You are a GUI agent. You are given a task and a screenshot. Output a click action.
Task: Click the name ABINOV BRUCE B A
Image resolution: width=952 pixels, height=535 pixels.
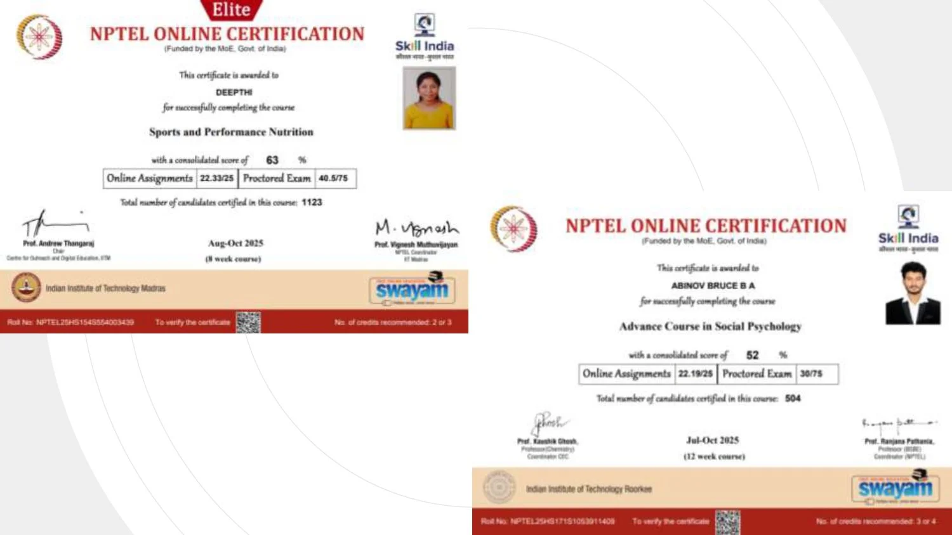[x=713, y=286]
